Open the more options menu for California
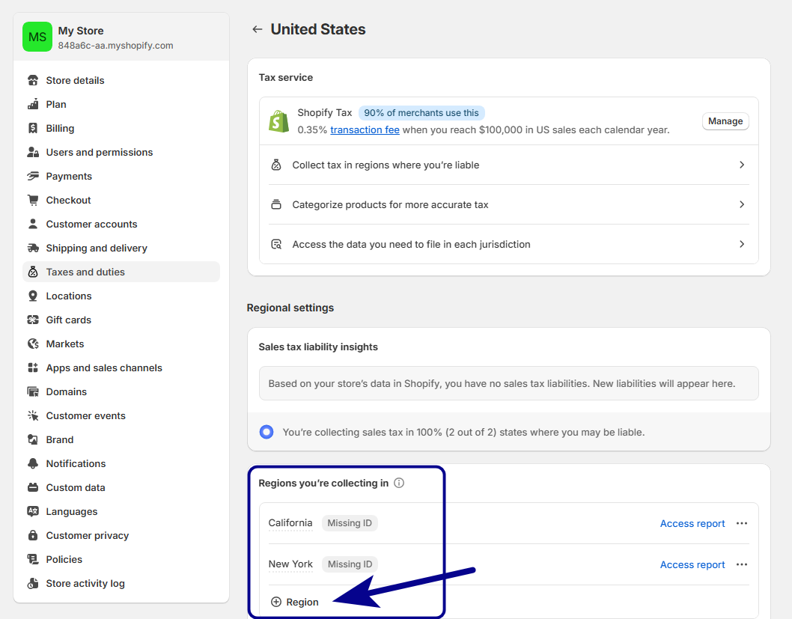 point(742,524)
